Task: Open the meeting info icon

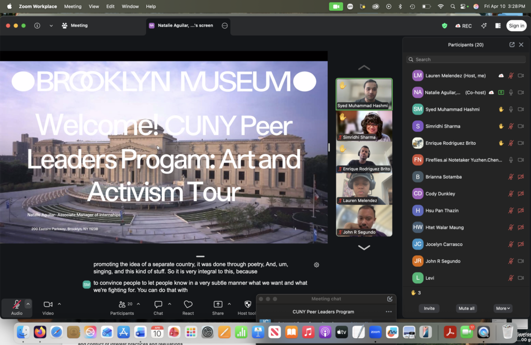Action: tap(37, 25)
